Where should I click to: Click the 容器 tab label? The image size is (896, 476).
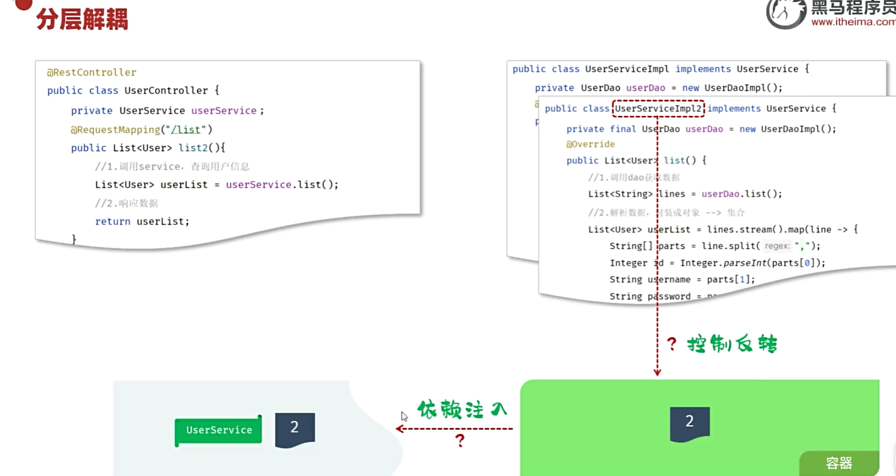click(x=838, y=463)
